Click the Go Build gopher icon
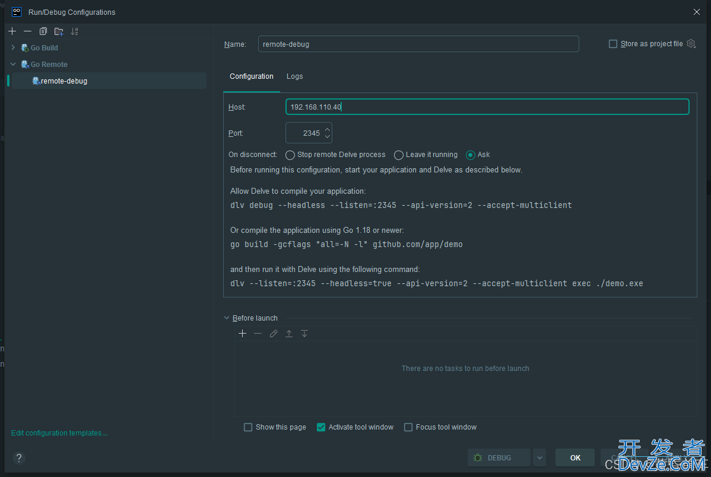The width and height of the screenshot is (711, 477). click(25, 48)
